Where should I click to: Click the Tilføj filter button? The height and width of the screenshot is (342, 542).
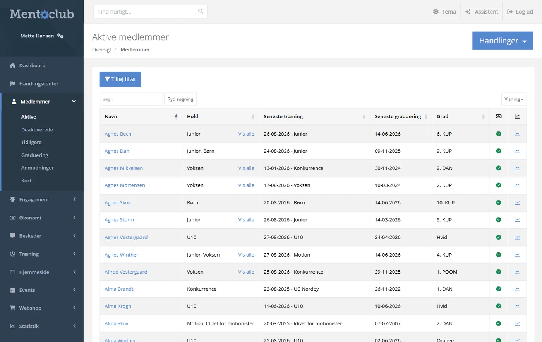tap(120, 79)
